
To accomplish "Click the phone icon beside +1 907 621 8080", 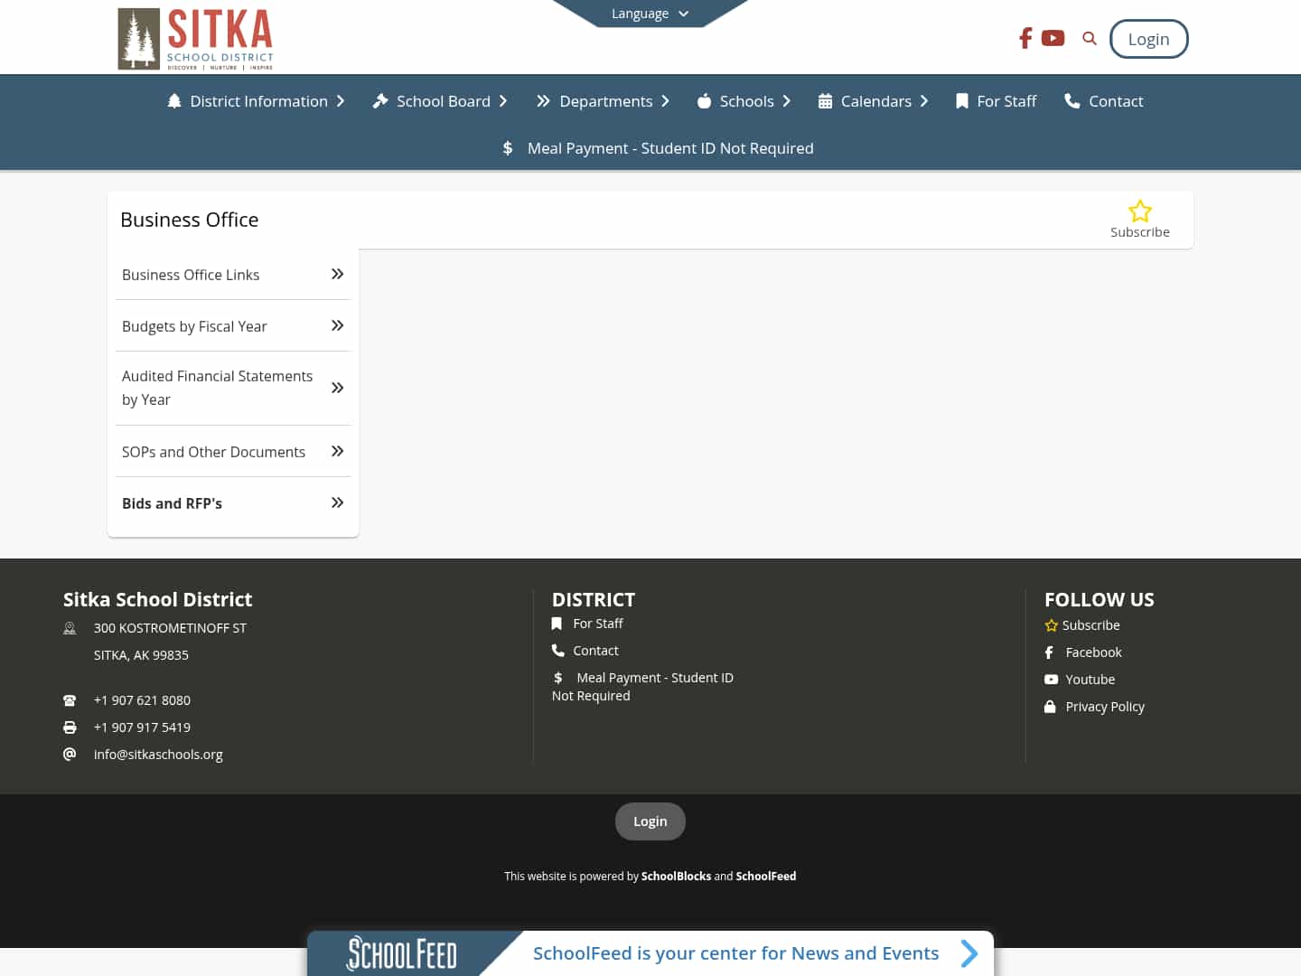I will point(70,699).
